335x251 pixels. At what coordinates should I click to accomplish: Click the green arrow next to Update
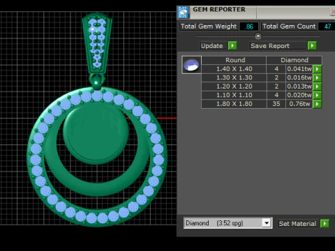232,45
